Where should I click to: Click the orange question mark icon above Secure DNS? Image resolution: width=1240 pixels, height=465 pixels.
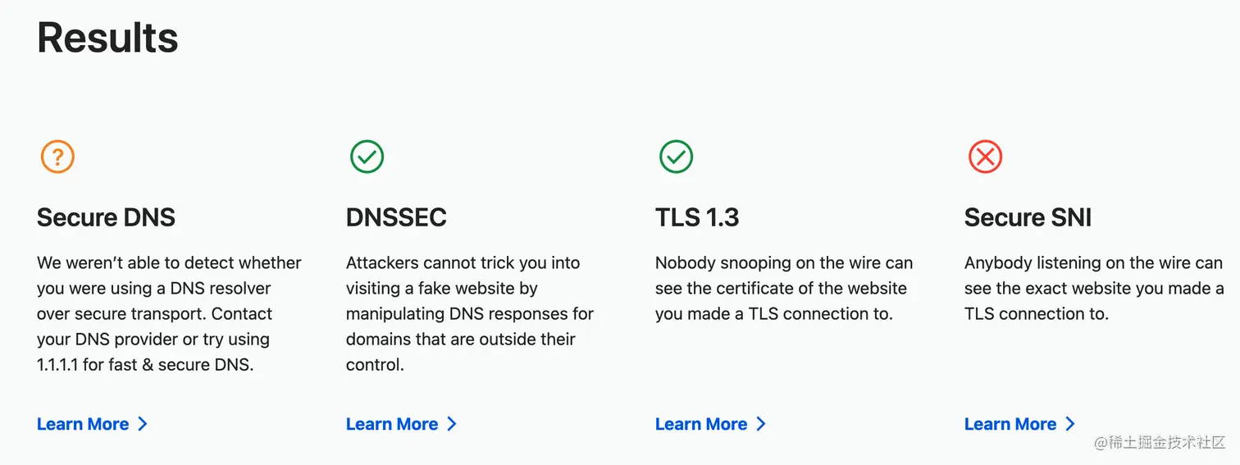point(57,156)
